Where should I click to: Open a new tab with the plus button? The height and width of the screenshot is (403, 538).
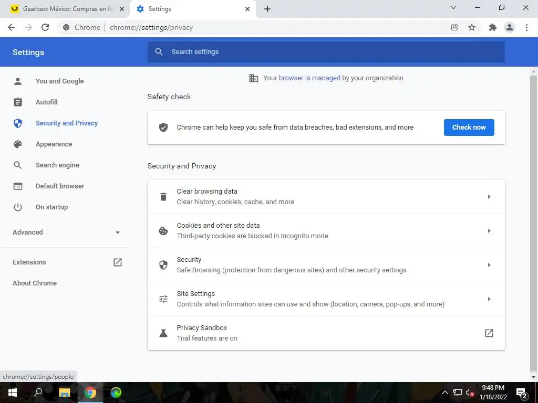pos(267,9)
